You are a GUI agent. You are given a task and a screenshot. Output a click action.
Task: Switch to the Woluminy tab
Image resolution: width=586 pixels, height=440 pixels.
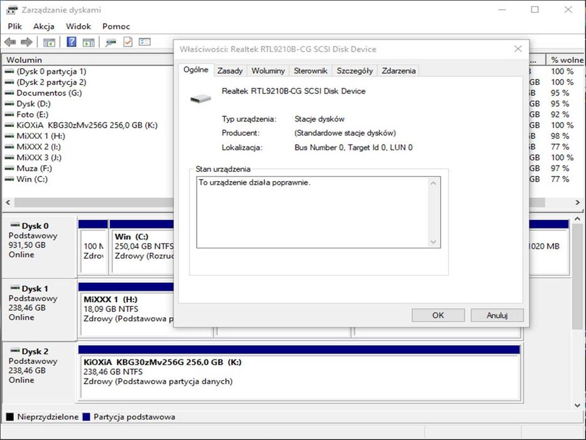point(268,70)
